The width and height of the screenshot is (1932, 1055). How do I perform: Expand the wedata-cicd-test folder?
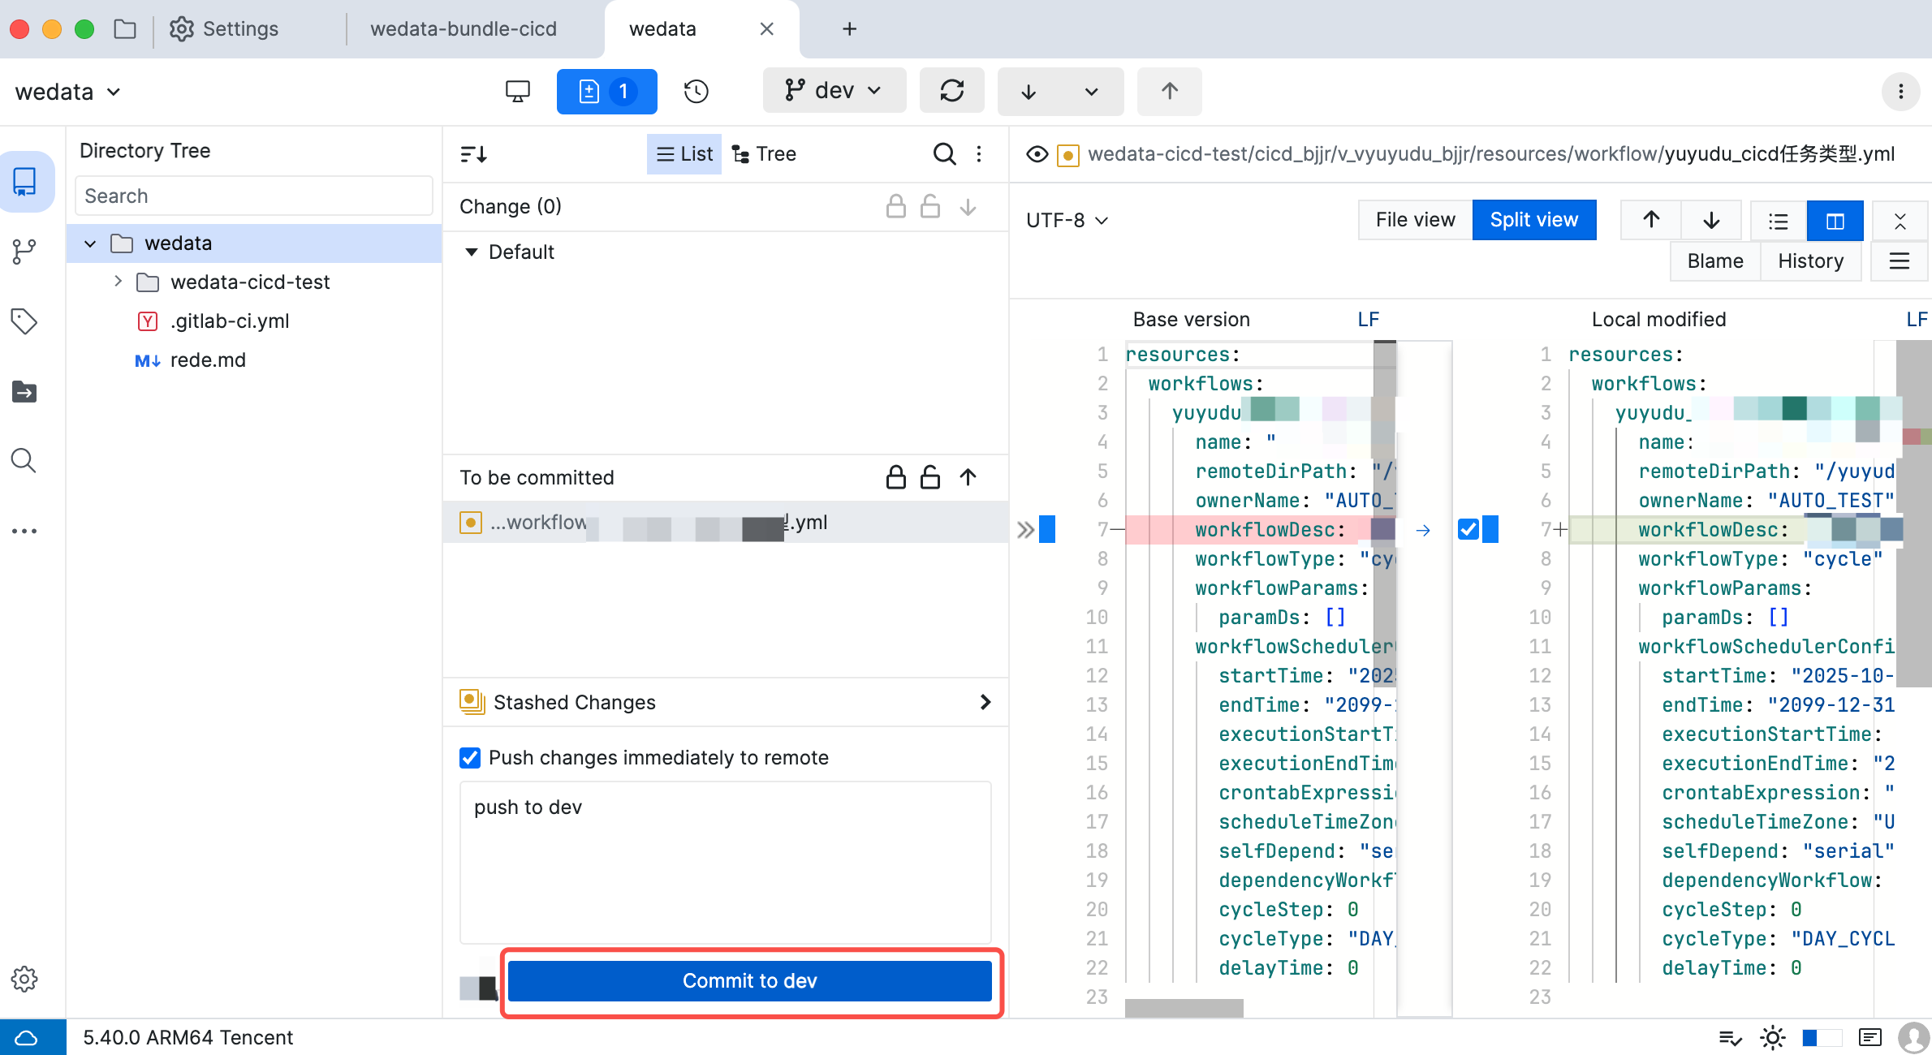[x=119, y=282]
